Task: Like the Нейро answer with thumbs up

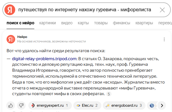Action: tap(10, 105)
